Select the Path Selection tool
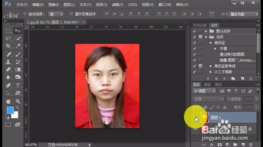 click(x=8, y=93)
